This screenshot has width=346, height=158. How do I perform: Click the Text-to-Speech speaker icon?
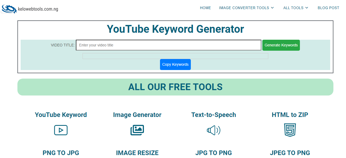coord(214,130)
